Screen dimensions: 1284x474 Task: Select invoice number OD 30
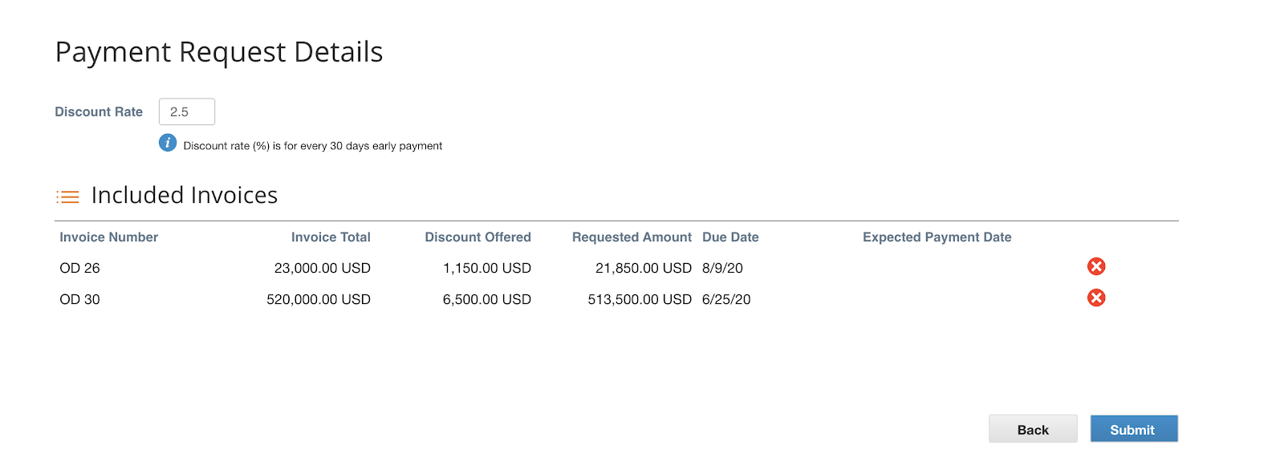[x=79, y=299]
